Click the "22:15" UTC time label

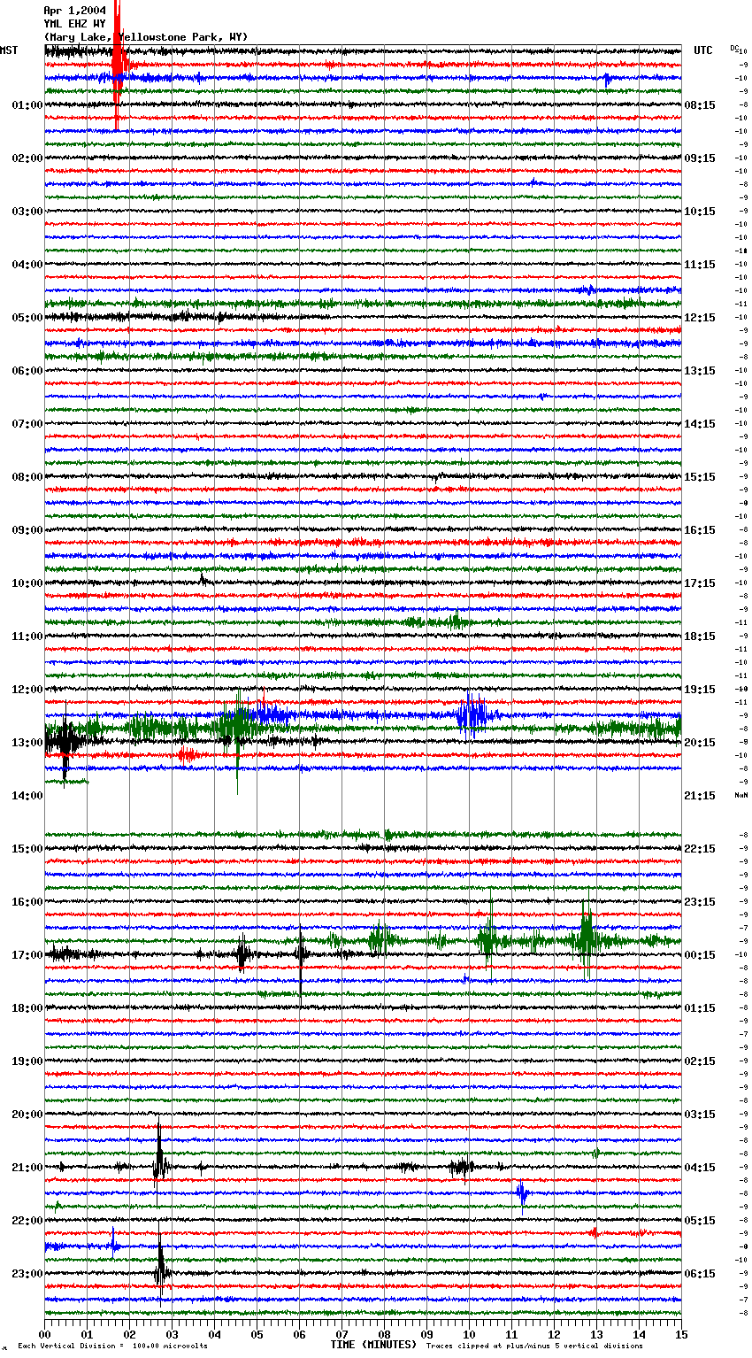(x=700, y=849)
